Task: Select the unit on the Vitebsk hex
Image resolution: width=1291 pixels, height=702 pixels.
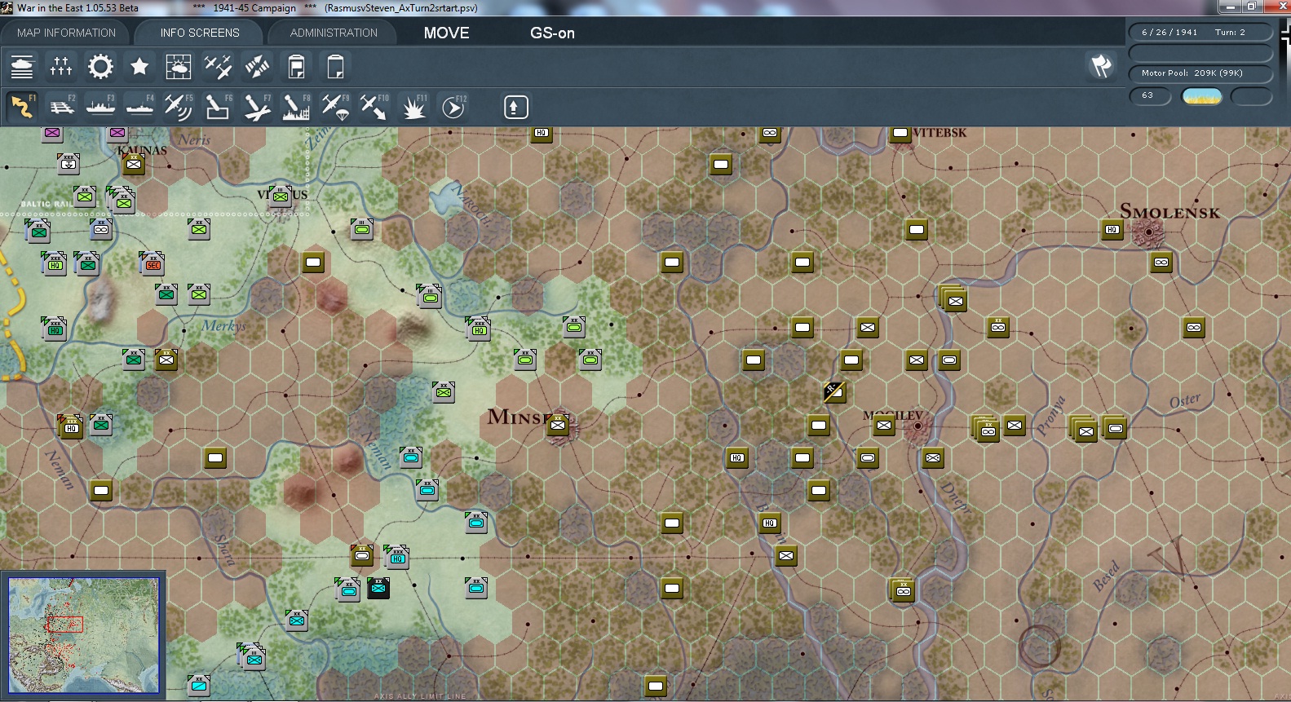Action: (x=900, y=133)
